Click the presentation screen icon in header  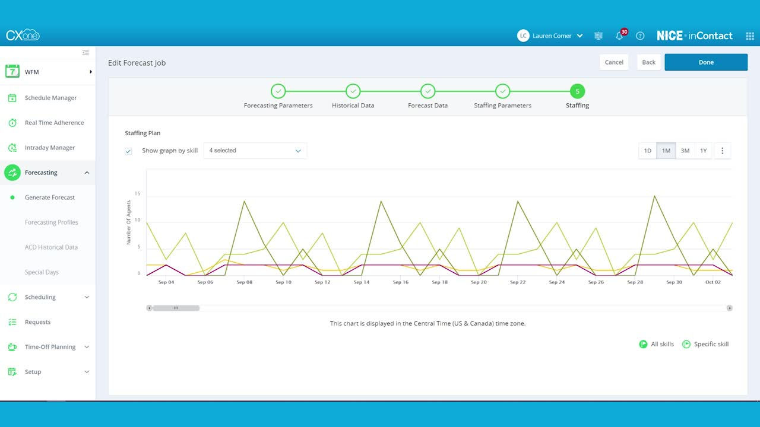pos(598,36)
